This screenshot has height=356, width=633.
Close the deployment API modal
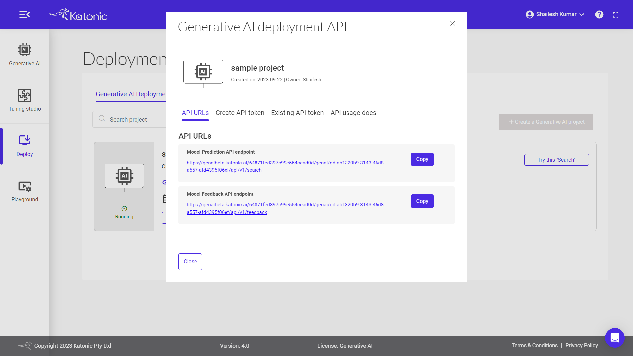click(453, 23)
